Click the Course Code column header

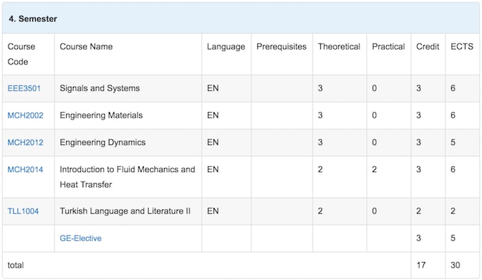tap(21, 54)
